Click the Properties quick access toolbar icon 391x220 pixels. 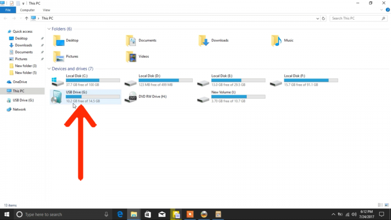[x=11, y=3]
